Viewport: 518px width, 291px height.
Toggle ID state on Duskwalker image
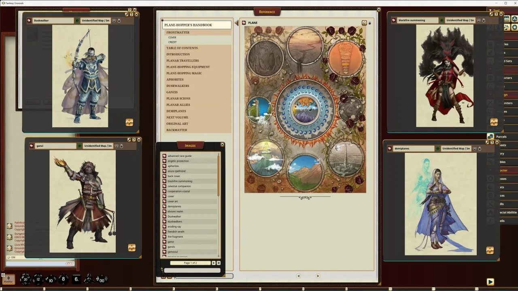[x=77, y=21]
